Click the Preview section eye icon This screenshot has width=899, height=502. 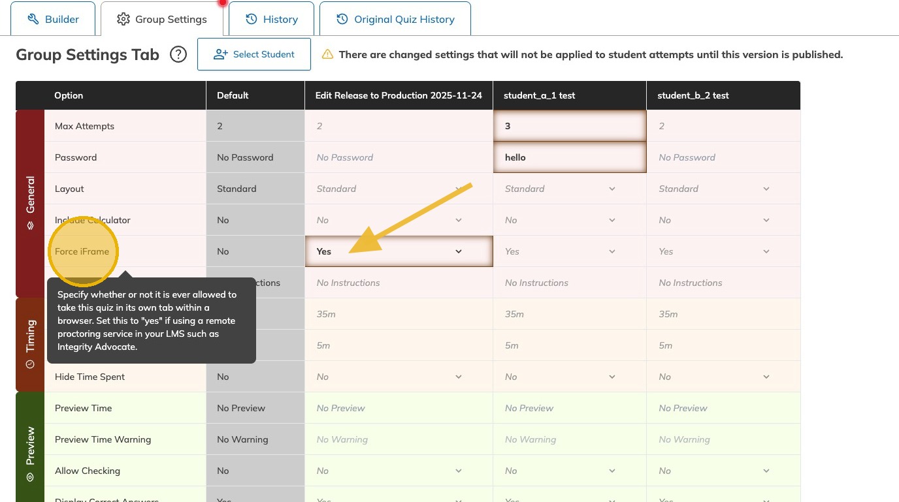pyautogui.click(x=30, y=477)
